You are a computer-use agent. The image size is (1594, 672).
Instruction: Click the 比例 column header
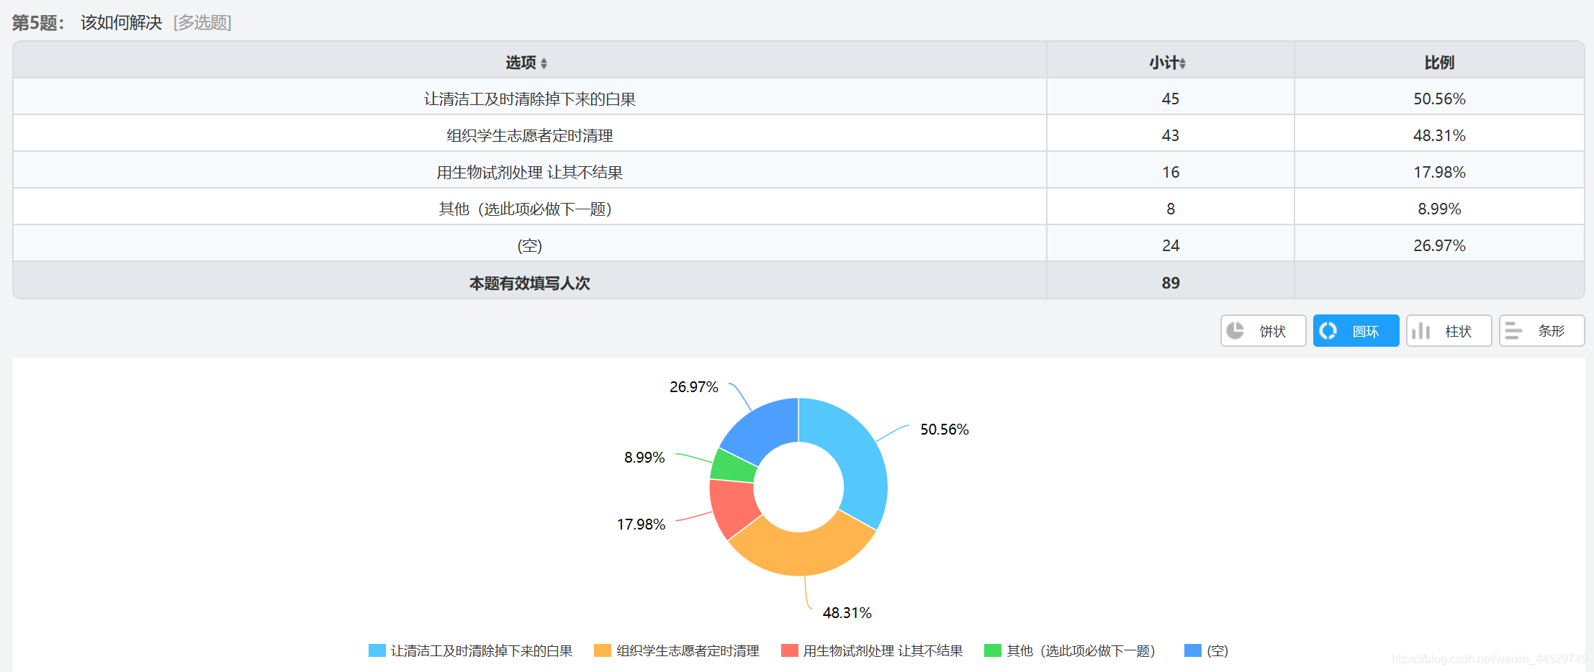pos(1439,63)
